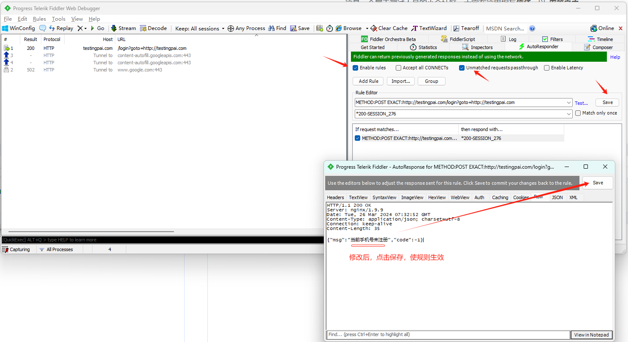Click the QuickExec command box

tap(163, 240)
